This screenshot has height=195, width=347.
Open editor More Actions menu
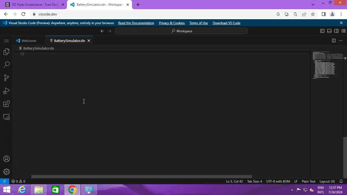click(x=341, y=41)
